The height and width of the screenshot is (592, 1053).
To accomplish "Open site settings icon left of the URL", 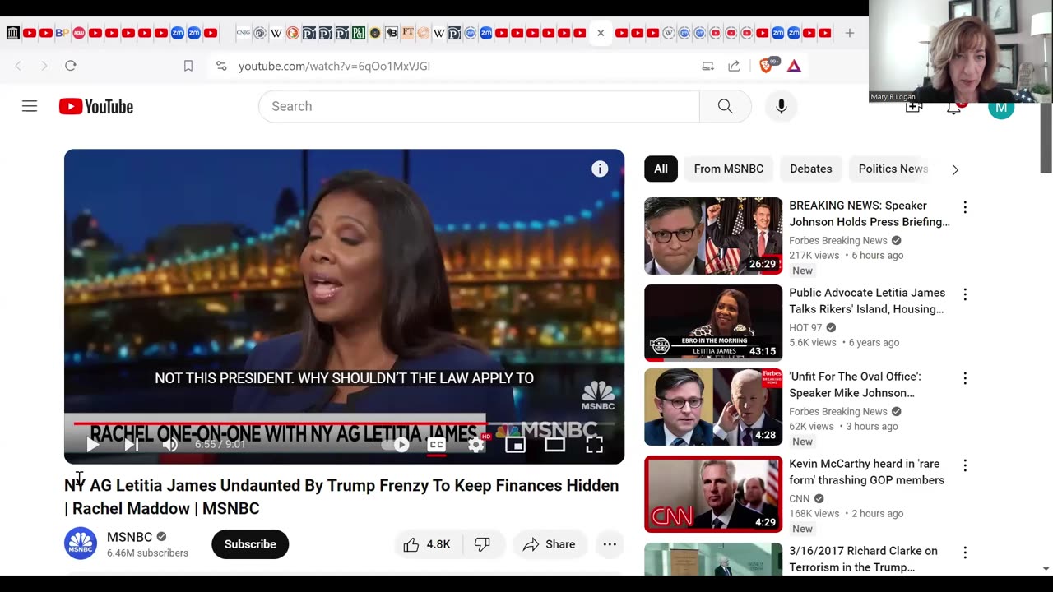I will [221, 66].
